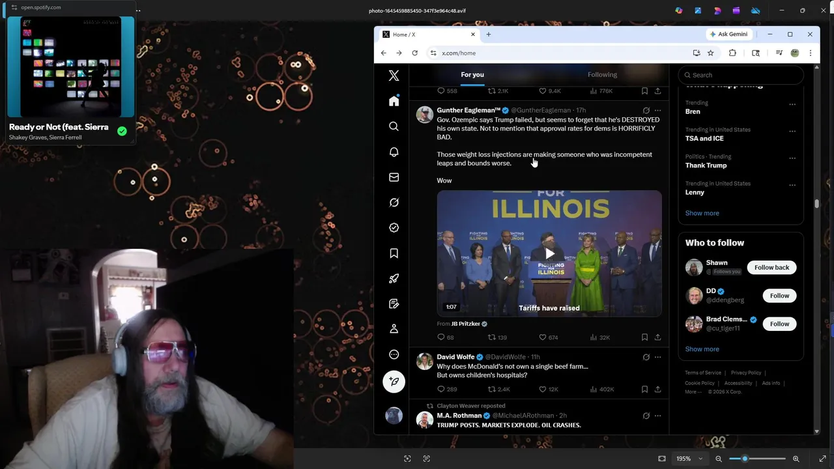Screen dimensions: 834x469
Task: Repost Gunther Eagleman's post (139)
Action: click(497, 337)
